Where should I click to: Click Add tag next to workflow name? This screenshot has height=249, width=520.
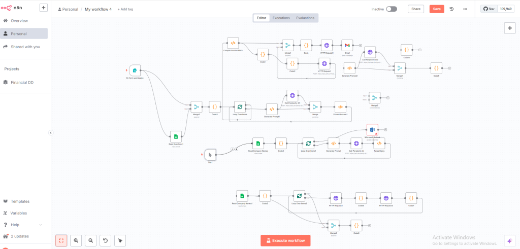[x=125, y=9]
